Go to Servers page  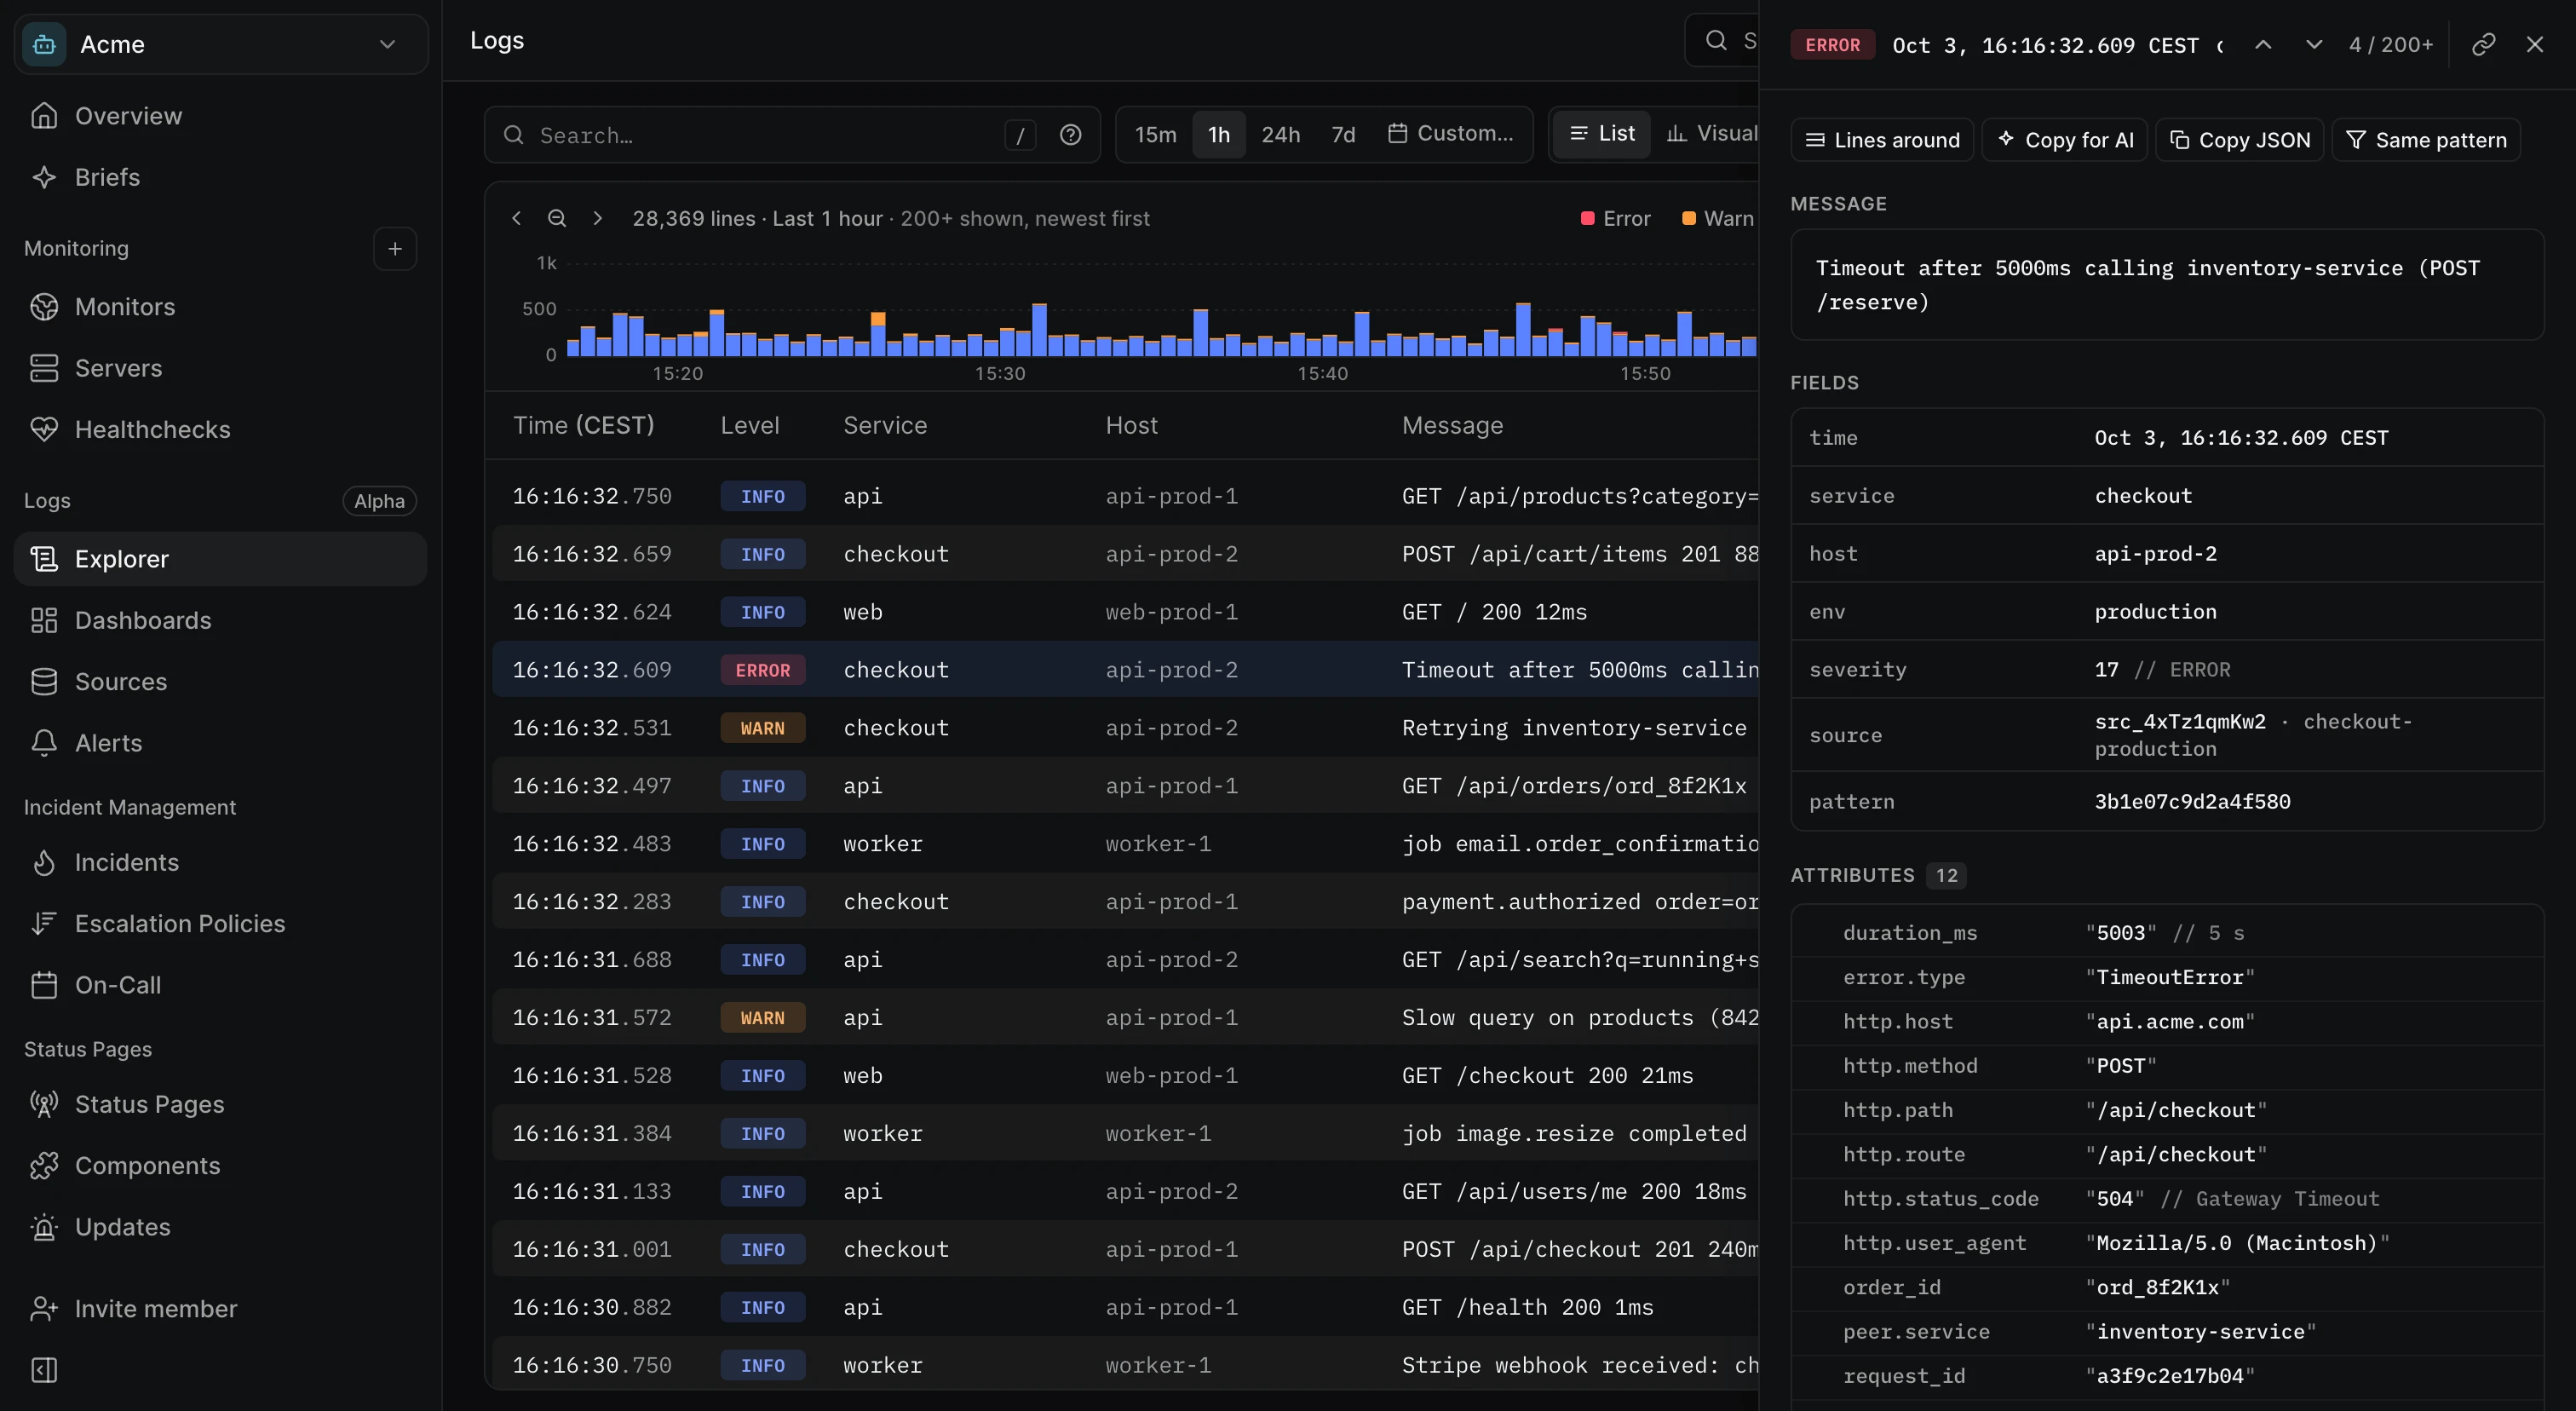[220, 368]
